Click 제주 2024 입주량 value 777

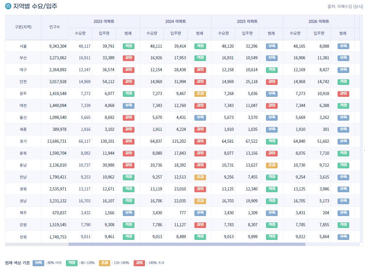point(183,213)
